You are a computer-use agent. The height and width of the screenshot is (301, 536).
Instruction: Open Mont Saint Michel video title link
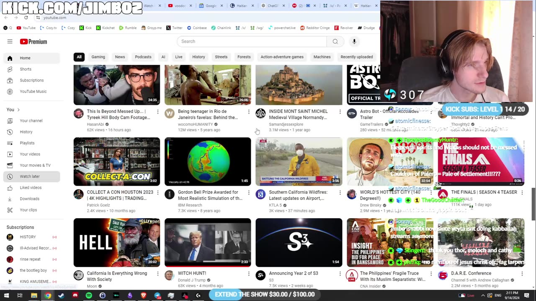pyautogui.click(x=298, y=115)
